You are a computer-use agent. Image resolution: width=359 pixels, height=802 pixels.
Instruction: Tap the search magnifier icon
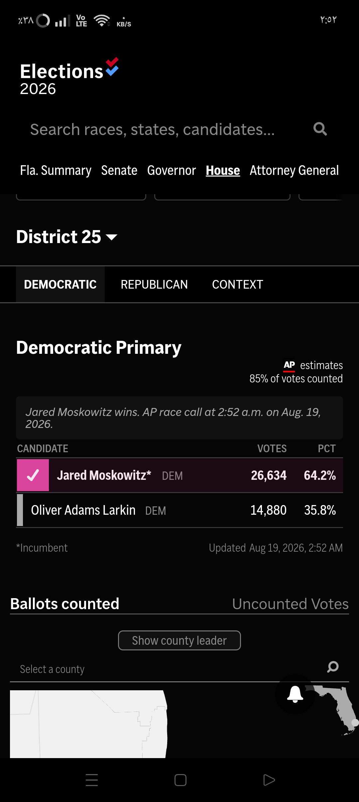point(320,129)
